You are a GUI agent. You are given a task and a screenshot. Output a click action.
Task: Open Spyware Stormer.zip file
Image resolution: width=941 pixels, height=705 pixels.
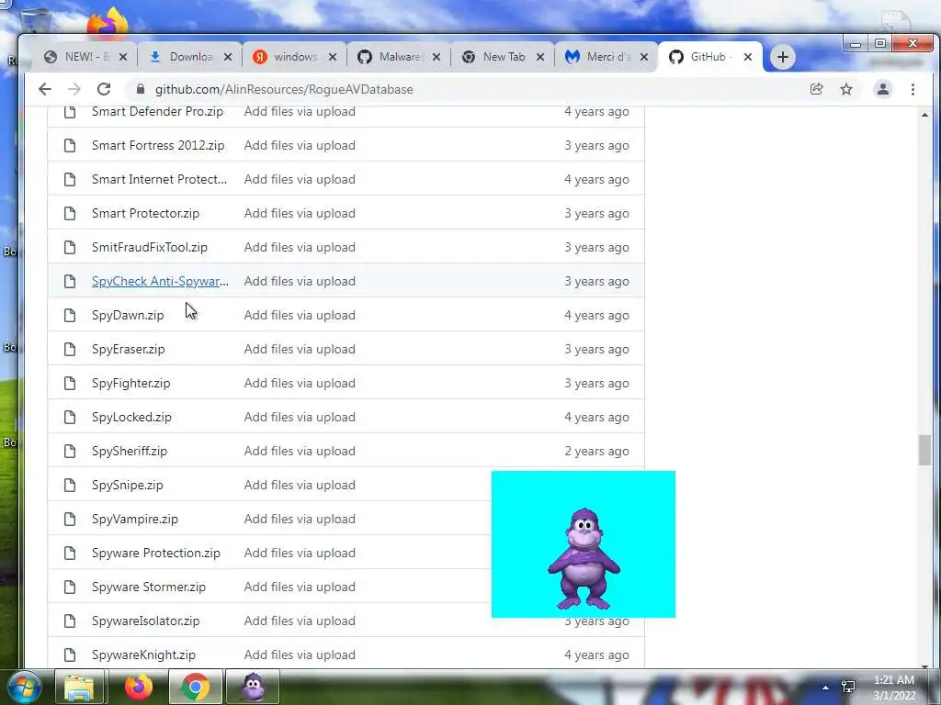[149, 587]
